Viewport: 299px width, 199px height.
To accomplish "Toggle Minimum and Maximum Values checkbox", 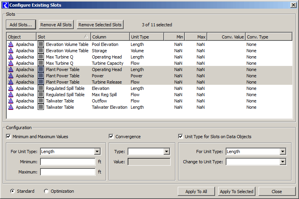I will pos(8,137).
